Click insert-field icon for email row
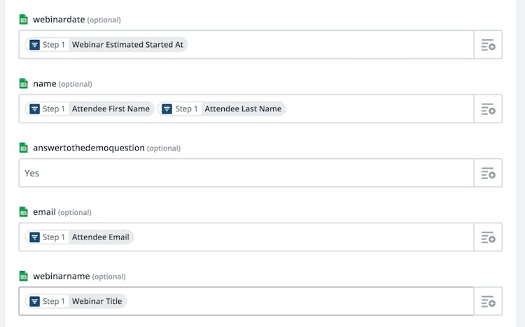The height and width of the screenshot is (327, 525). pos(488,237)
